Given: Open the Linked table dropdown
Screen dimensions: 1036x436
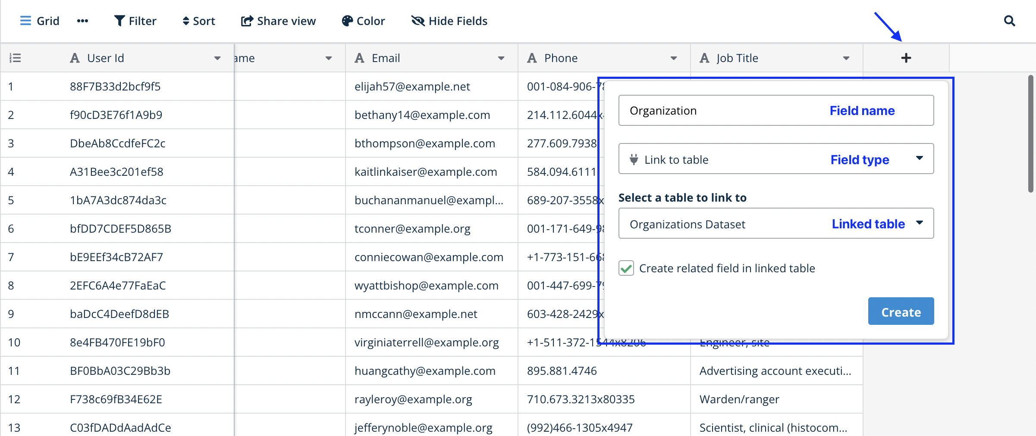Looking at the screenshot, I should tap(919, 224).
